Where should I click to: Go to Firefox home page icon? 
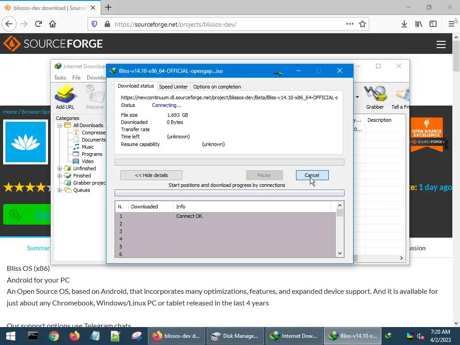[x=53, y=24]
